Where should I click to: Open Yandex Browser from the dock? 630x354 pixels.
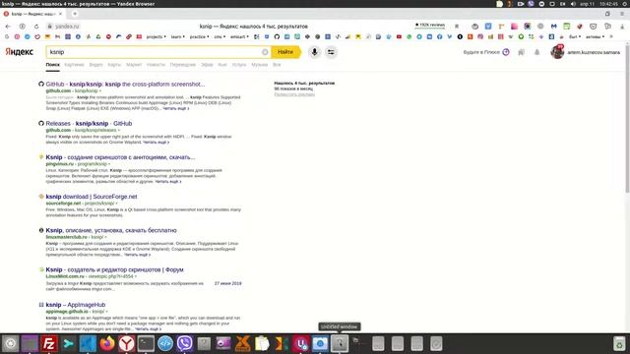click(126, 343)
